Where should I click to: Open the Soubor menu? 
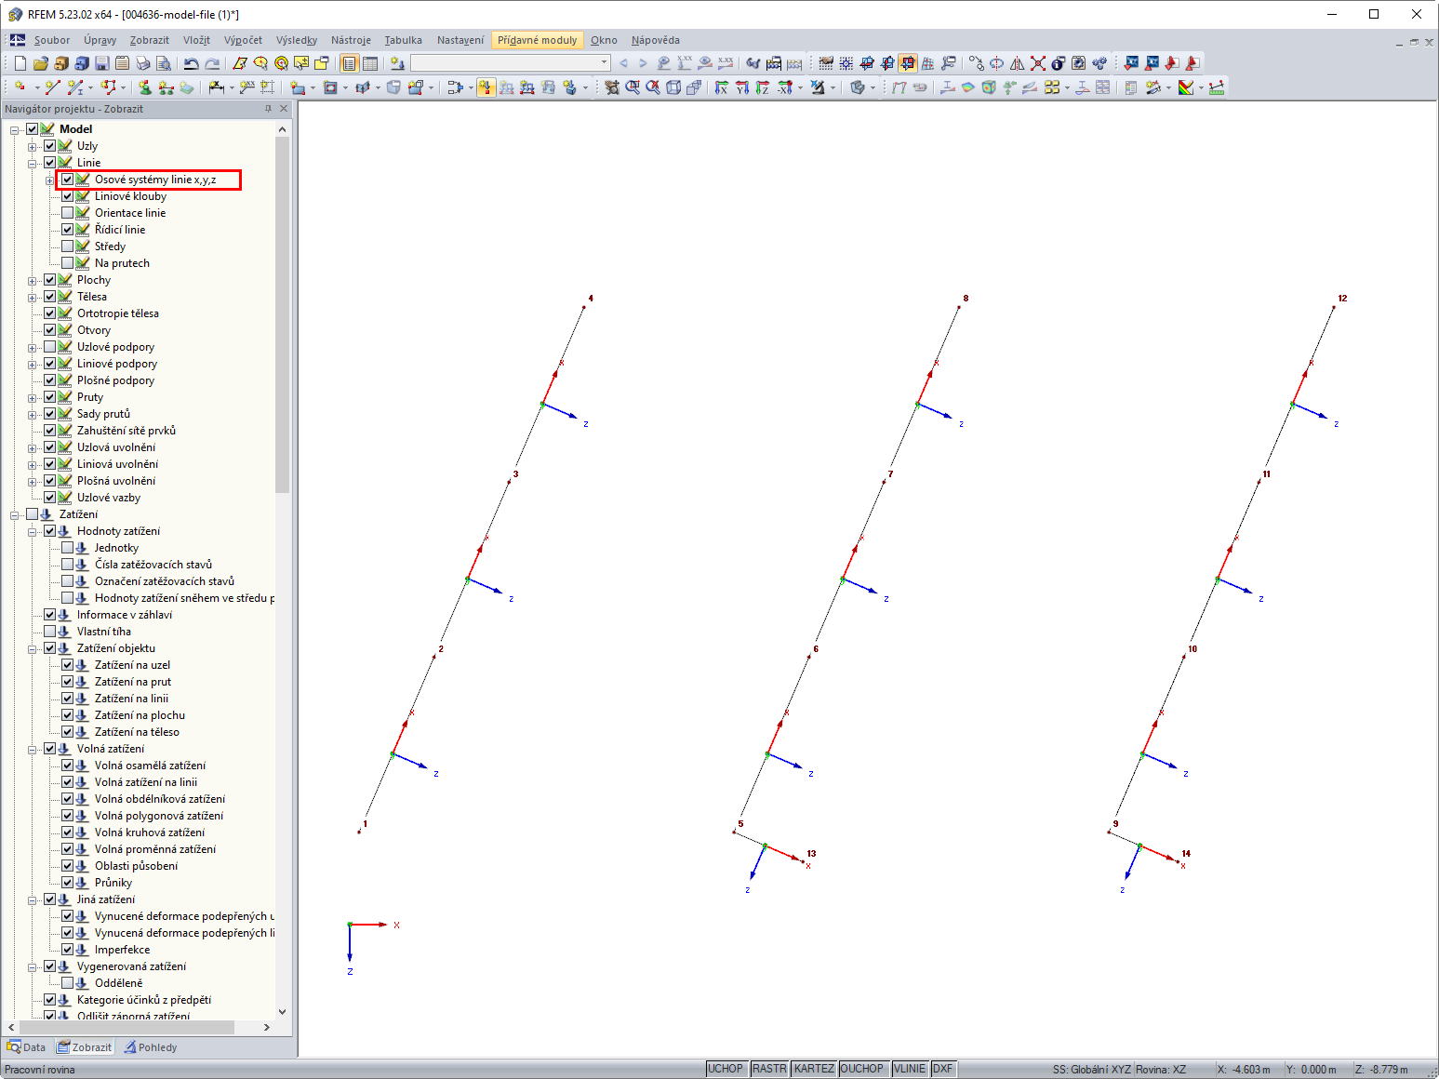tap(52, 40)
